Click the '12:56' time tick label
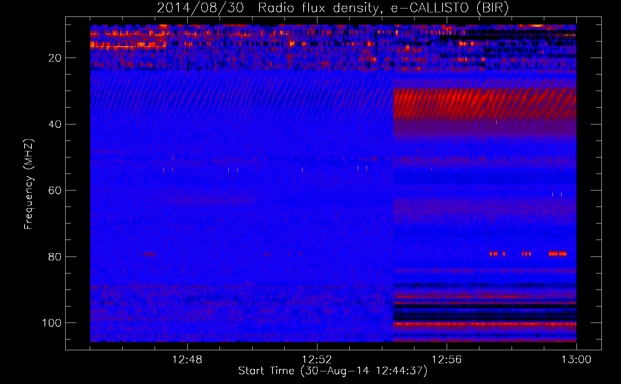 click(447, 360)
